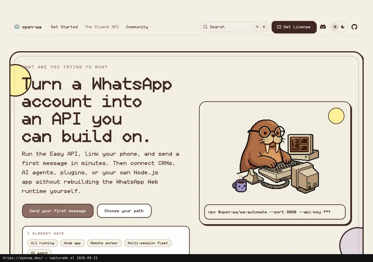The image size is (373, 262).
Task: Open the Get Started menu
Action: point(64,27)
